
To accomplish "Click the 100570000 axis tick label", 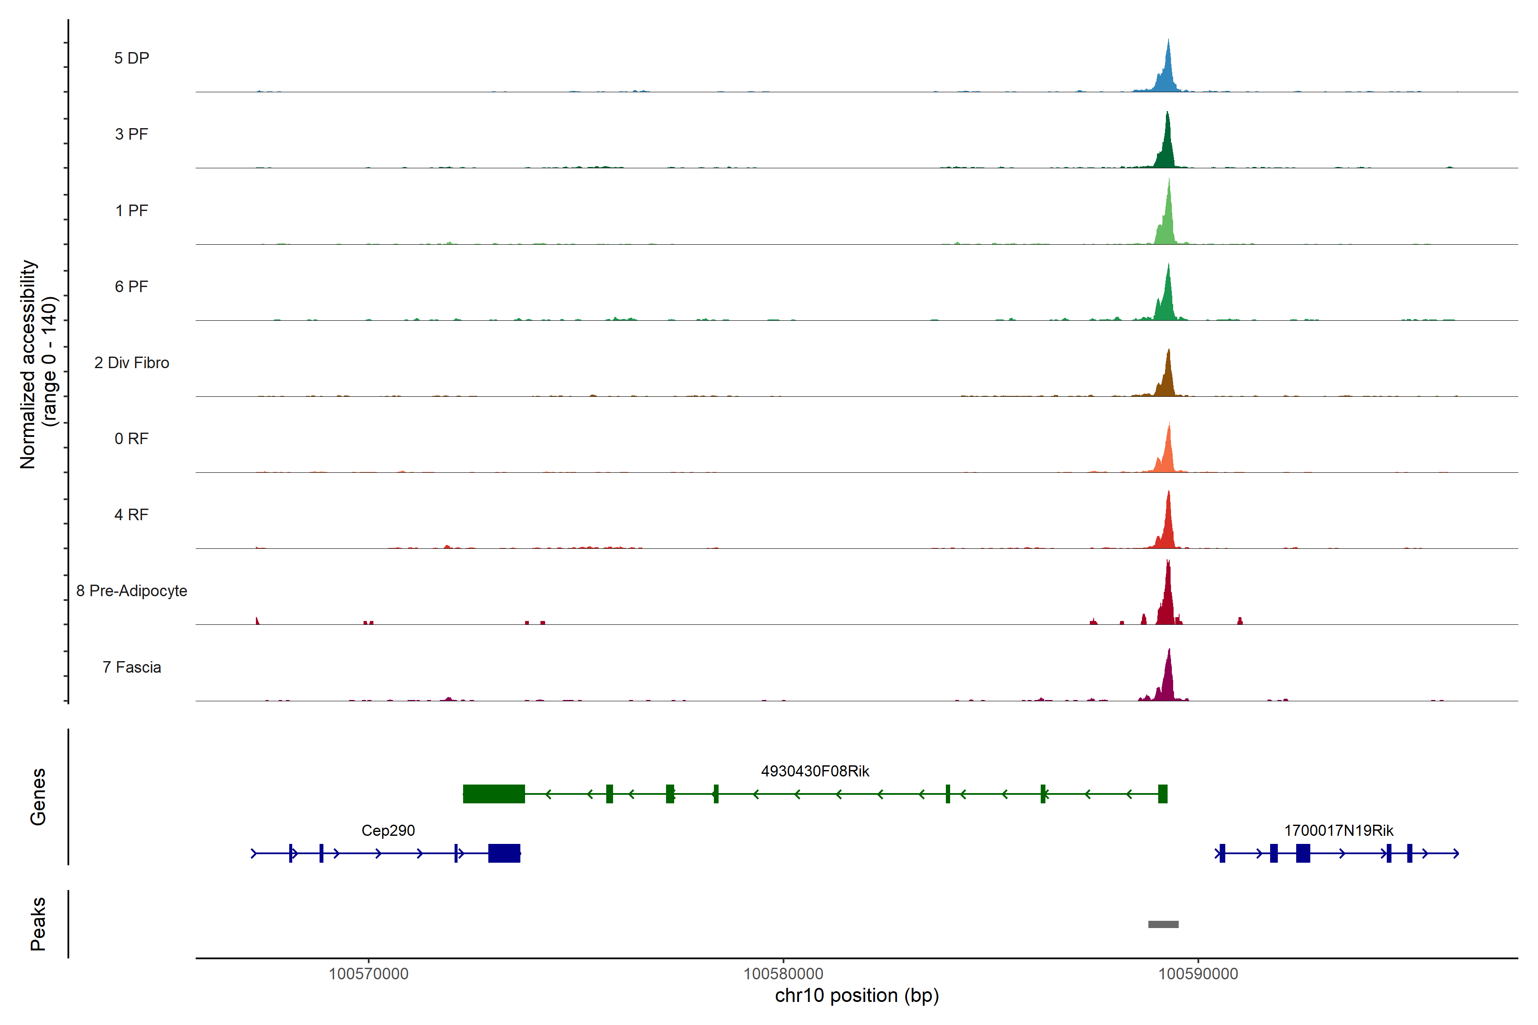I will 368,973.
